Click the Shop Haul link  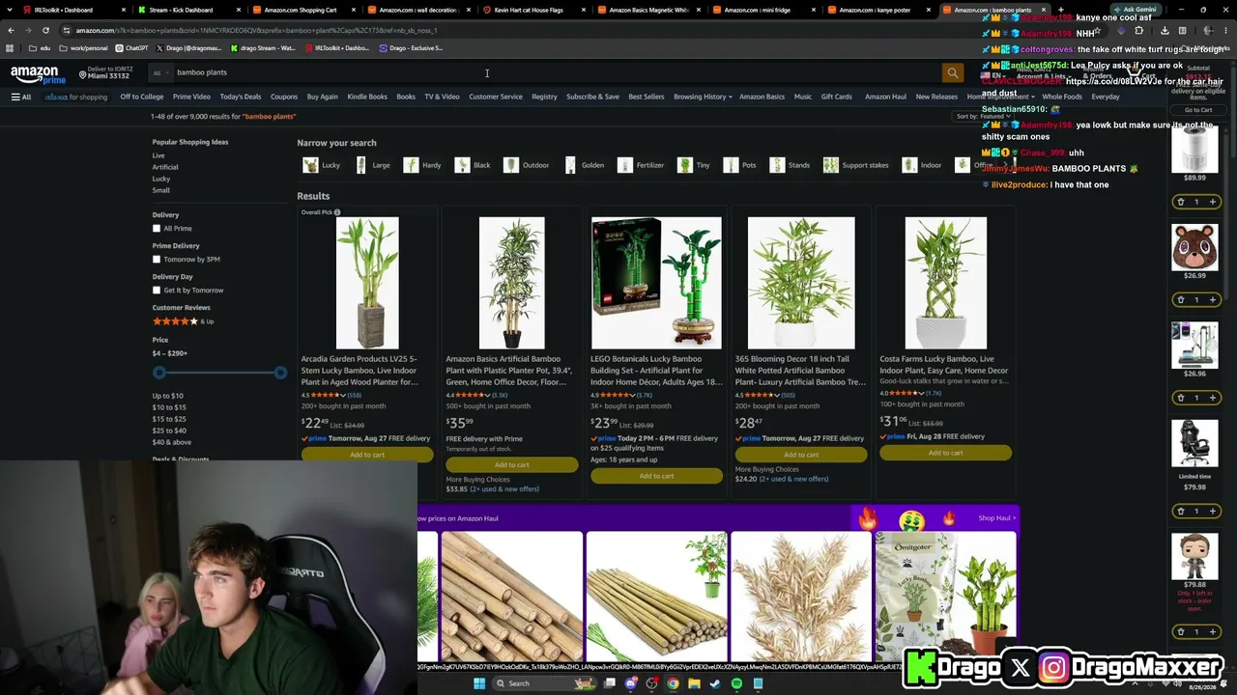coord(997,518)
